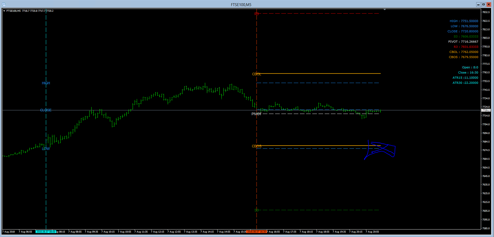
Task: Click the 7585.0 price scale label
Action: tap(486, 228)
